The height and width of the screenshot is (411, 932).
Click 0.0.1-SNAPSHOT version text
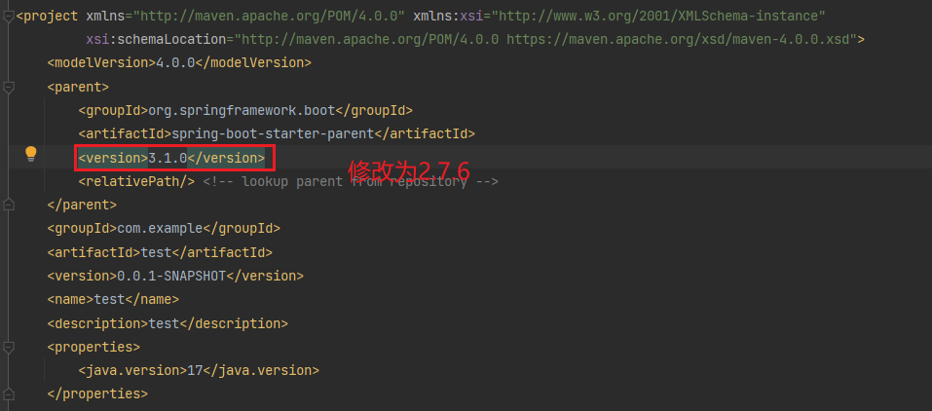pos(171,276)
